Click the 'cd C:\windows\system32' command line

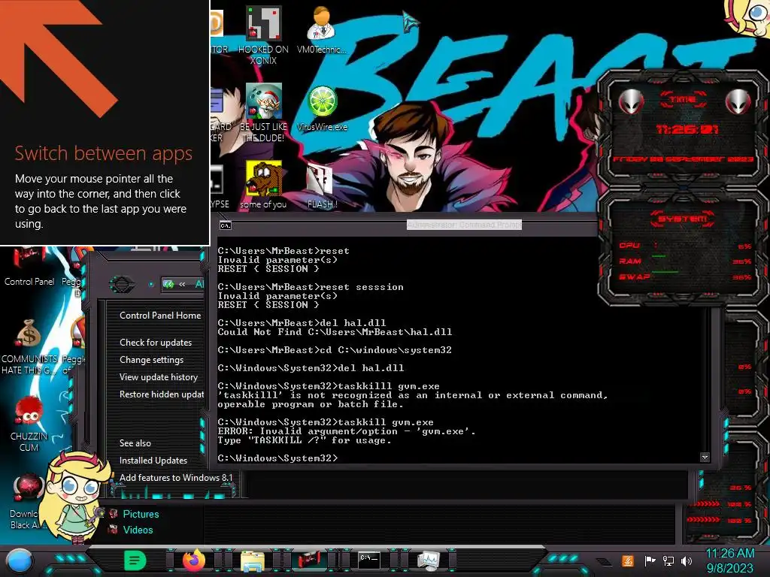[335, 350]
